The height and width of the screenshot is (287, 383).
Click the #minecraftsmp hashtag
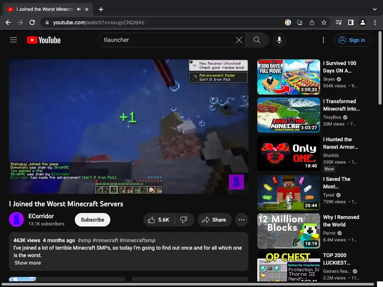point(138,240)
